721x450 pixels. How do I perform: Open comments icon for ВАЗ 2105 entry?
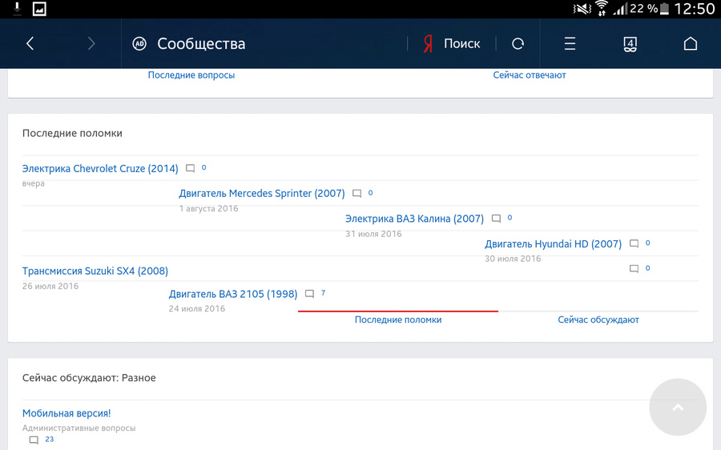[x=309, y=294]
